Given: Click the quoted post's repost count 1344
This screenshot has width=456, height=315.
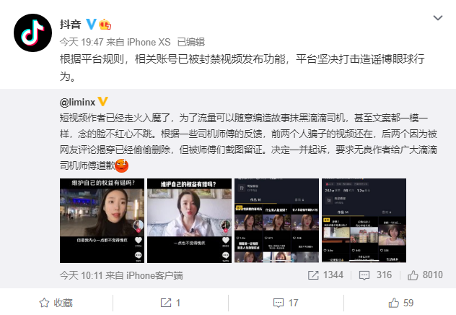Looking at the screenshot, I should click(325, 275).
